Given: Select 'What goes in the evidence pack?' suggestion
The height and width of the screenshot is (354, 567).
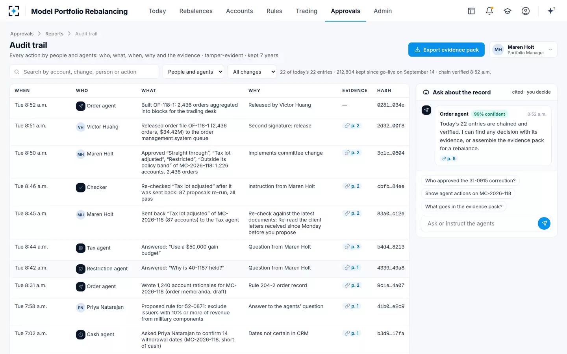Looking at the screenshot, I should [x=463, y=206].
